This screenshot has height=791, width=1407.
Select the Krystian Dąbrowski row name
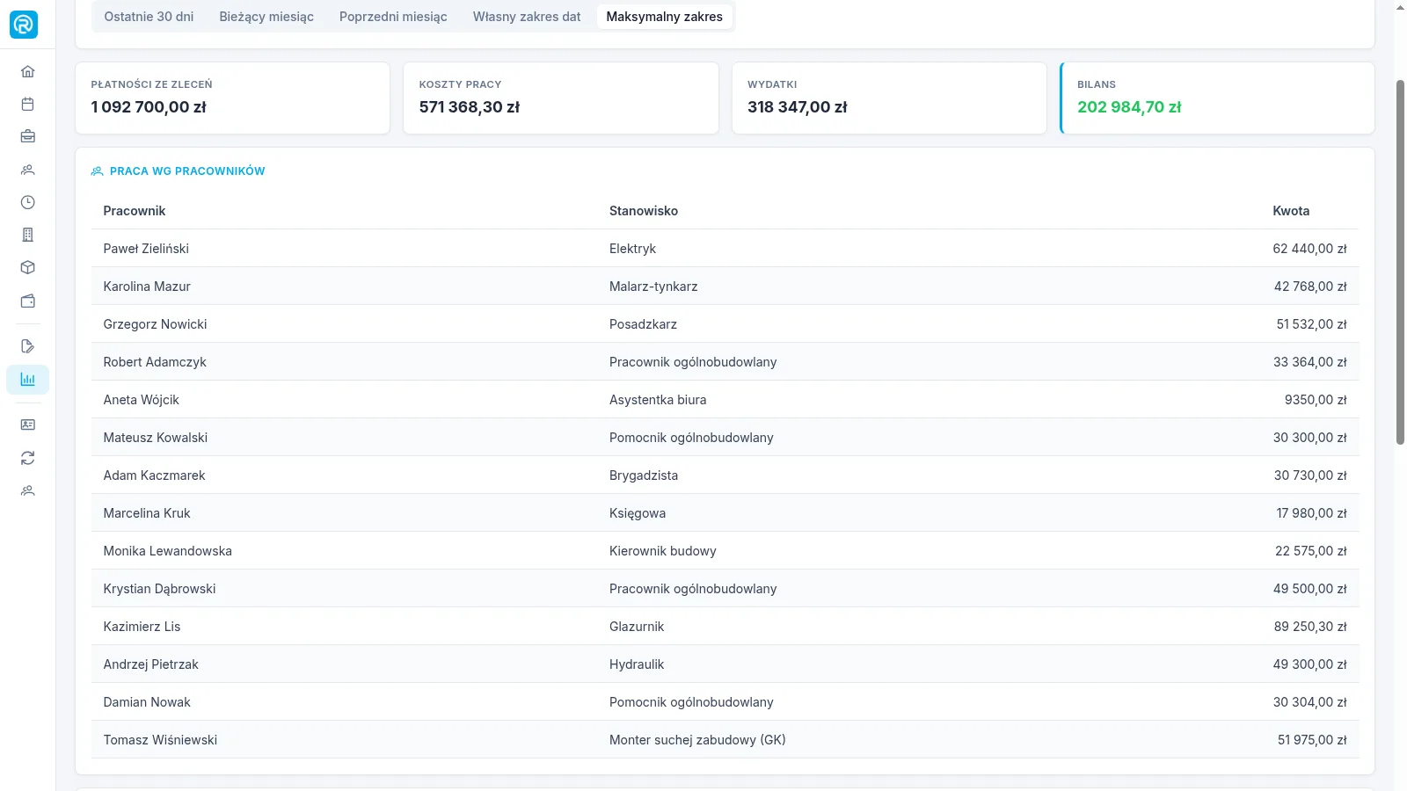(x=159, y=589)
